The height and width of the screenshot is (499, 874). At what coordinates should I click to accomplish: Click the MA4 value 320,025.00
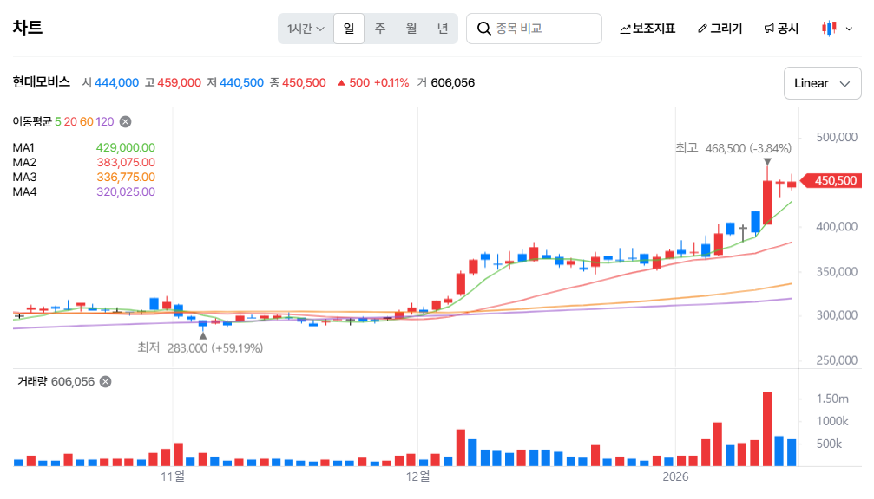[x=125, y=192]
